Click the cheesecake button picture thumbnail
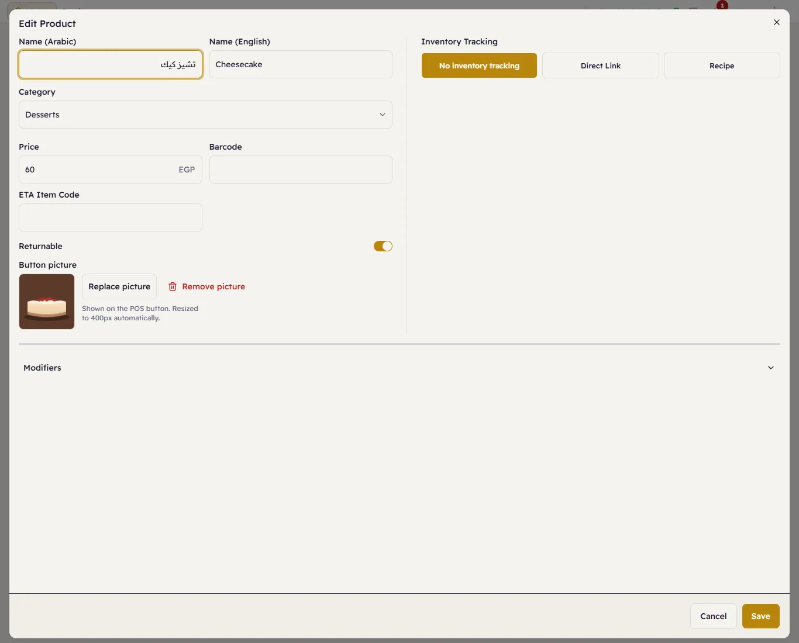This screenshot has height=643, width=799. 47,302
